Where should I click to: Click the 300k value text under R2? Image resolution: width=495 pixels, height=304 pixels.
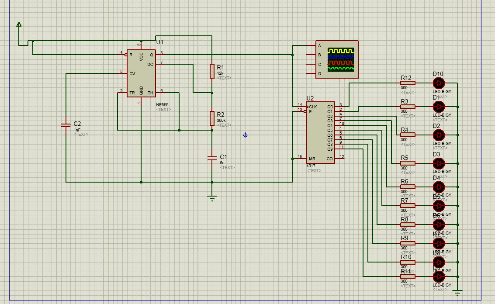221,120
